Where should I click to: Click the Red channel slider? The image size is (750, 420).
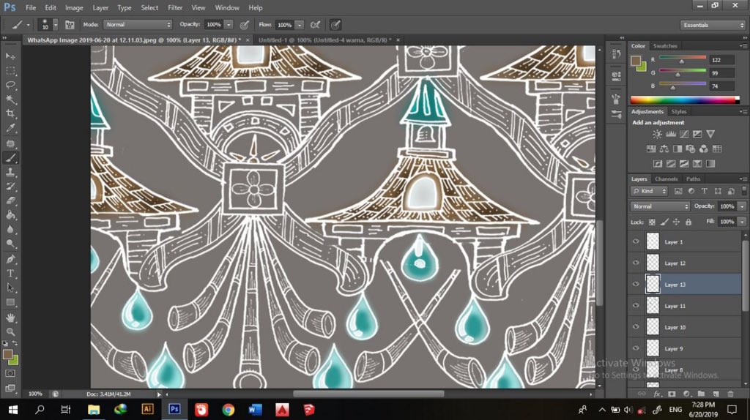(683, 59)
